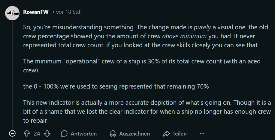Click the paragraph starting "This new indicator"
275x140 pixels.
[147, 112]
